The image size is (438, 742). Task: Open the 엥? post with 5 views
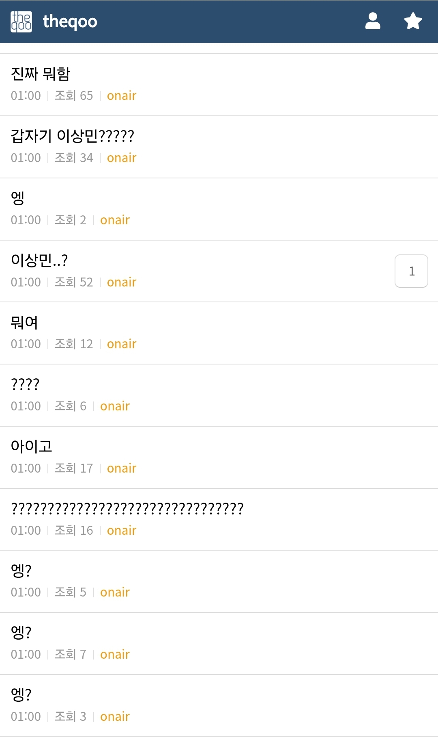[x=21, y=571]
